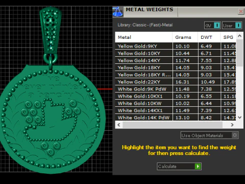
Task: Click the 10.49 DWT value
Action: (208, 82)
